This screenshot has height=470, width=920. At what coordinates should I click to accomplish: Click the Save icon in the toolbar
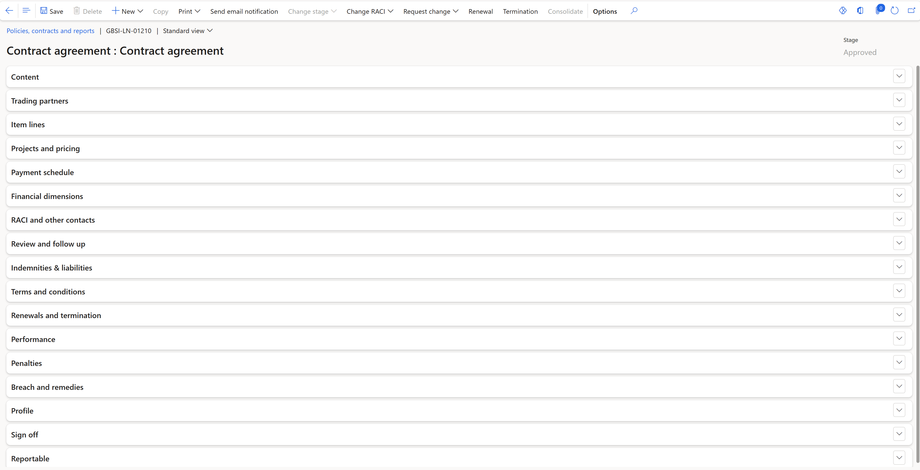tap(51, 11)
